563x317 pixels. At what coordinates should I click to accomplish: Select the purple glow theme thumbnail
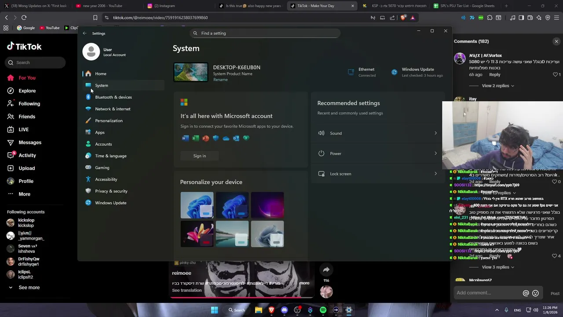pyautogui.click(x=267, y=205)
